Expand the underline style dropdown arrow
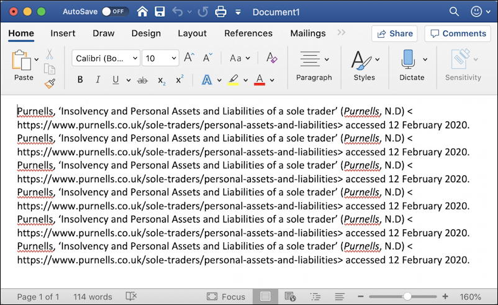This screenshot has height=305, width=498. (129, 80)
